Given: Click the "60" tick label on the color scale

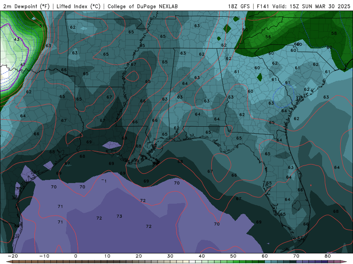Looking at the screenshot, I should click(x=265, y=256).
